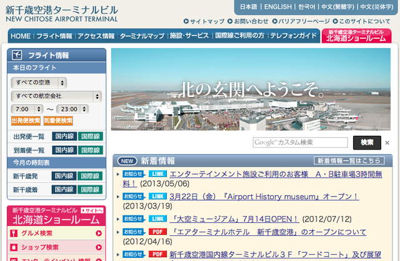400x261 pixels.
Task: Open the 7:00 start time dropdown
Action: coord(27,109)
